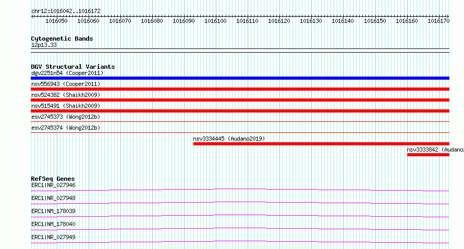Screen dimensions: 464x249
Task: Click the red nsv556943 variant bar
Action: pyautogui.click(x=240, y=89)
